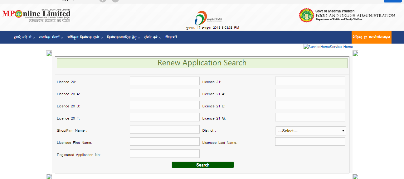Expand the District select dropdown
This screenshot has width=404, height=179.
pyautogui.click(x=310, y=131)
